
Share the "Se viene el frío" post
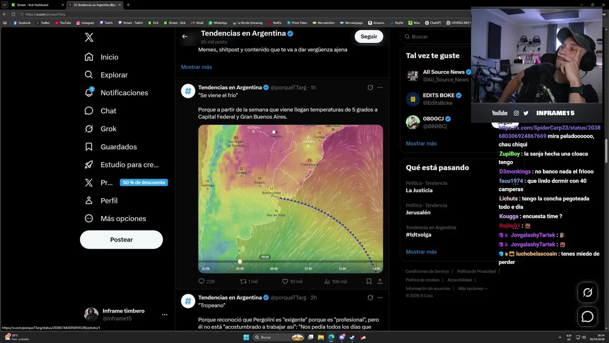[380, 282]
